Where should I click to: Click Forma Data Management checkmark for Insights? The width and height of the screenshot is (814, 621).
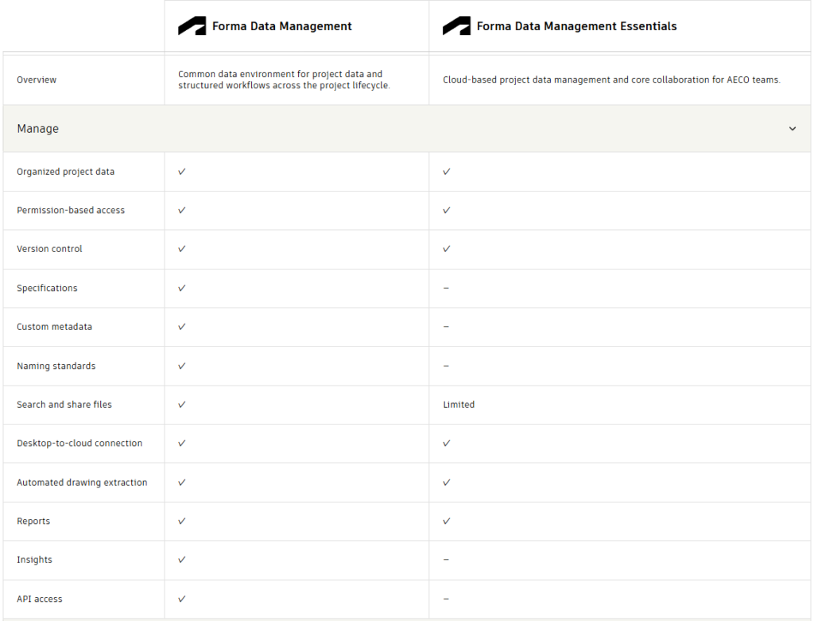pos(182,560)
